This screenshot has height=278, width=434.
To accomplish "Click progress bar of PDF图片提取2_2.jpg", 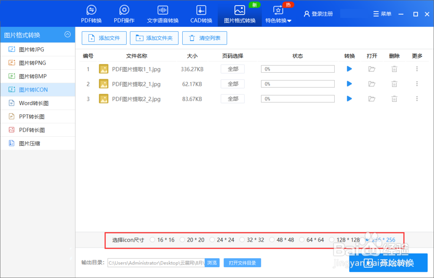I will pos(298,99).
